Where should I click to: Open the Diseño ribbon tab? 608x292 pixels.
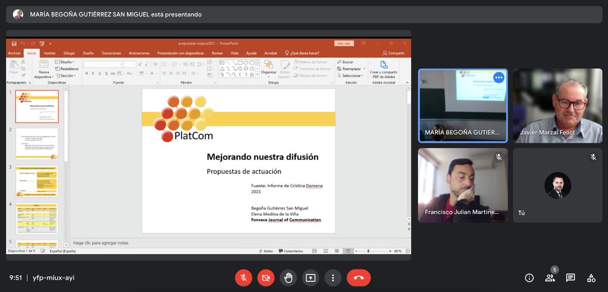[88, 53]
